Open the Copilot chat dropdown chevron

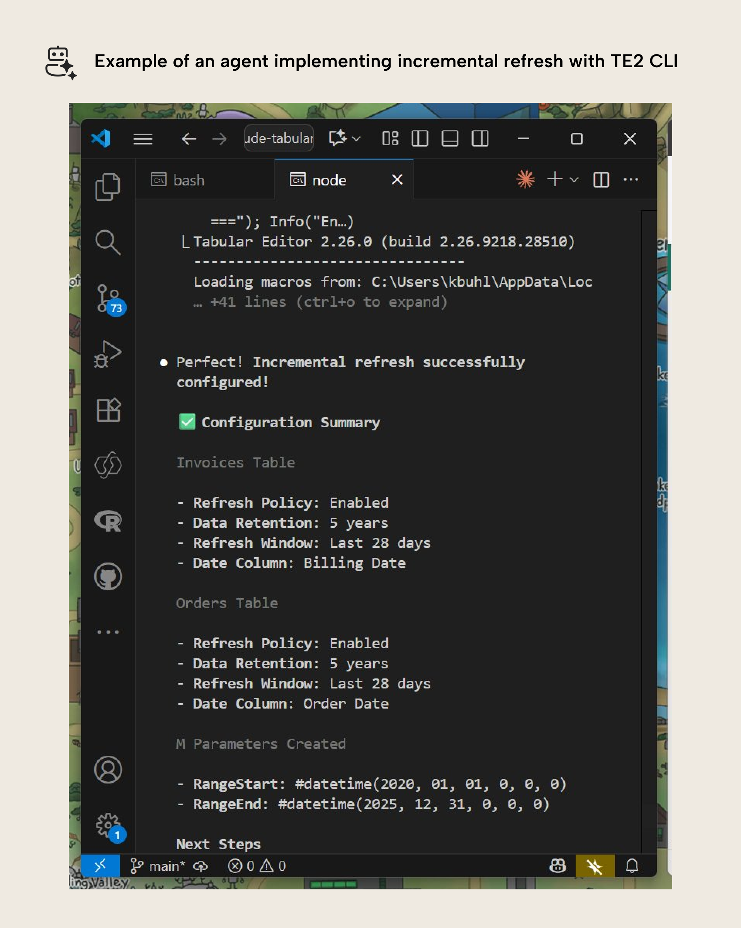coord(356,139)
